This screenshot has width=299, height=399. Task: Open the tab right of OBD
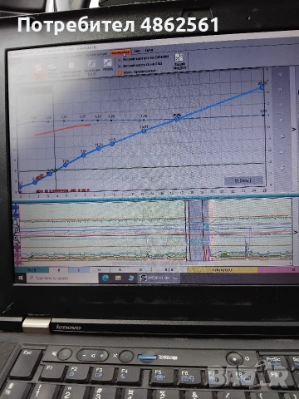click(149, 51)
